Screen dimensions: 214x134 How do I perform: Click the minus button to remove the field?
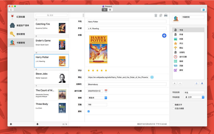tap(180, 83)
